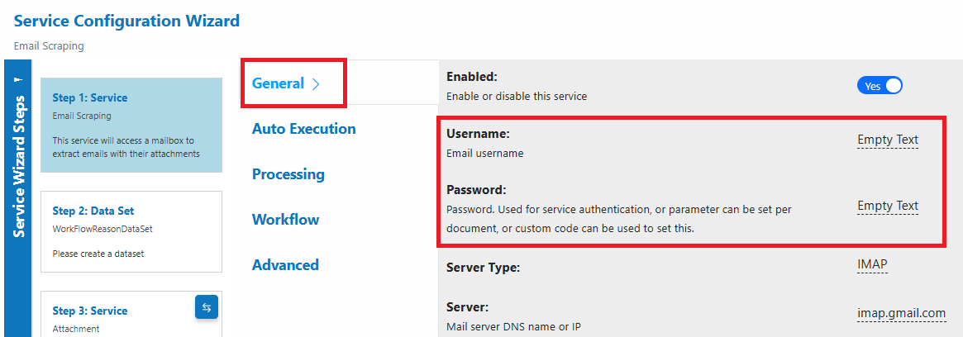Toggle the Enabled switch showing Yes
Image resolution: width=963 pixels, height=337 pixels.
click(x=879, y=86)
